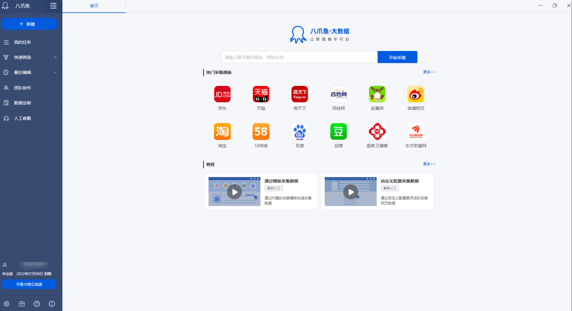Open the help question mark icon

[37, 304]
